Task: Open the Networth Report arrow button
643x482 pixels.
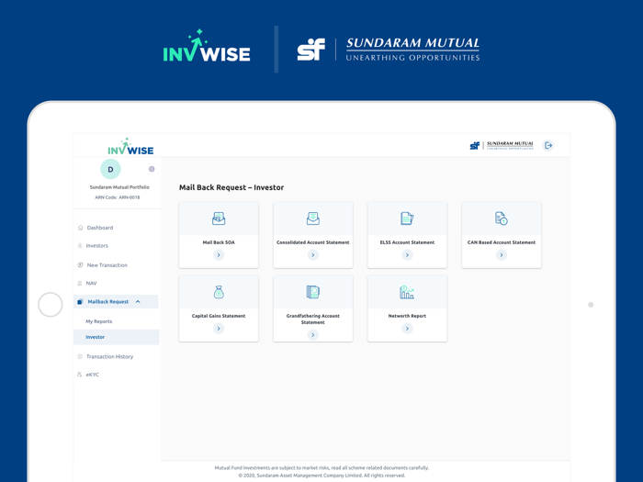Action: tap(407, 329)
